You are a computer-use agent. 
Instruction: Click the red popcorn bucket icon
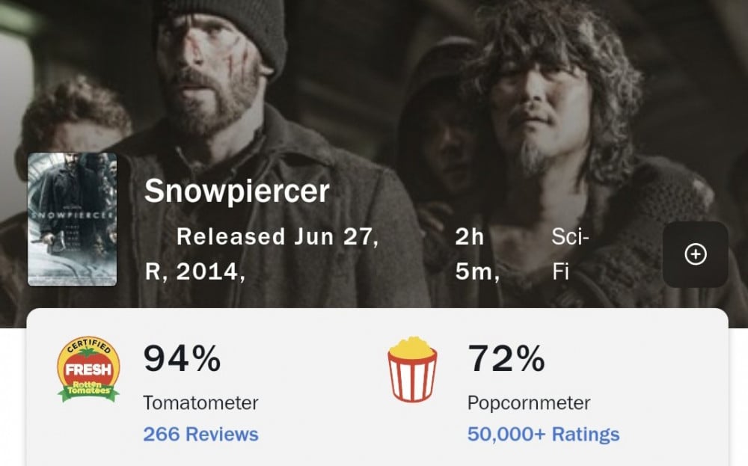tap(412, 369)
